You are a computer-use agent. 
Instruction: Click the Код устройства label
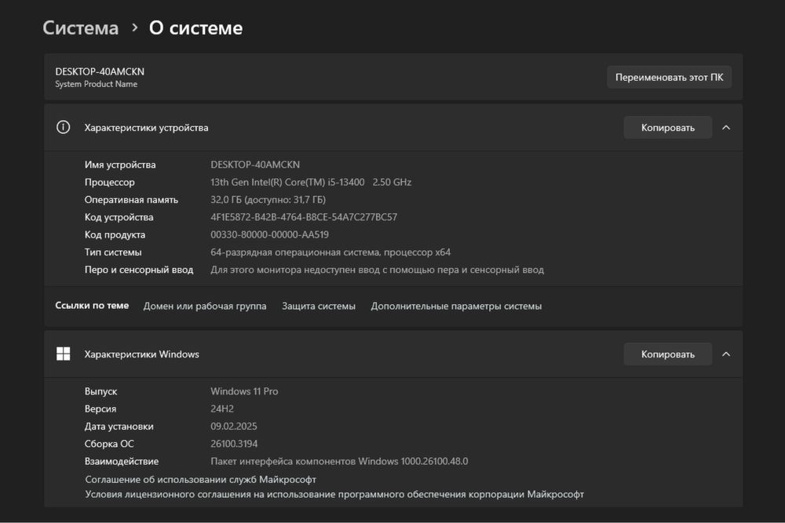point(119,217)
